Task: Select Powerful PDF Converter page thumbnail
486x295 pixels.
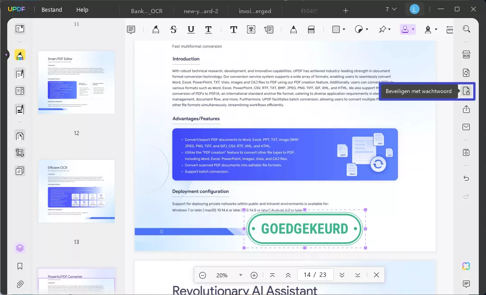Action: coord(76,282)
